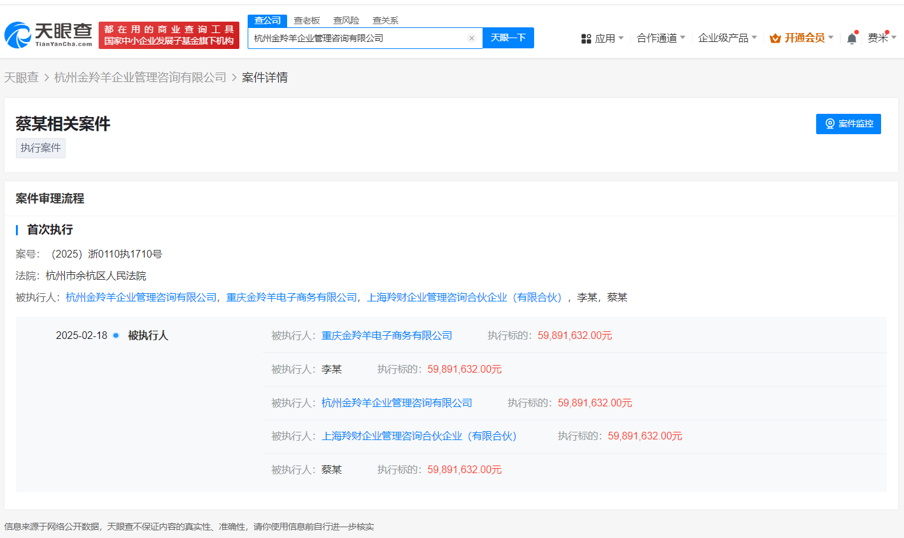Click the 案件详情 breadcrumb text
This screenshot has height=538, width=904.
265,78
